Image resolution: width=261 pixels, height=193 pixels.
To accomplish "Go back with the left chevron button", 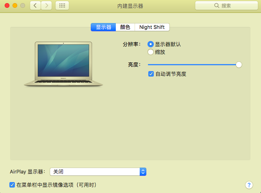I will click(35, 5).
